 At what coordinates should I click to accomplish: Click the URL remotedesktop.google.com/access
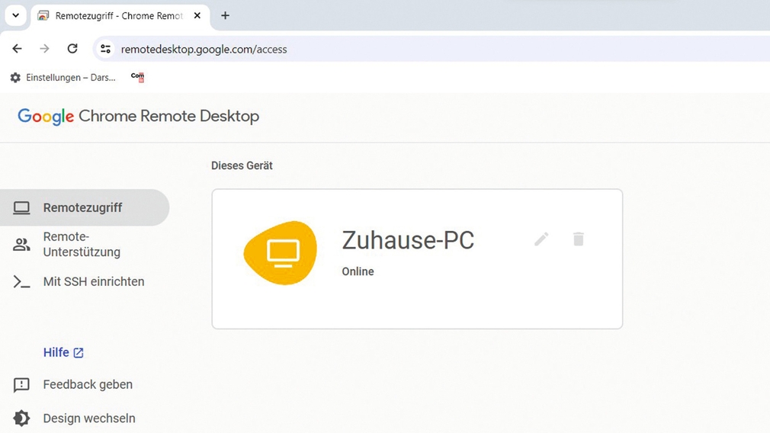click(x=204, y=49)
